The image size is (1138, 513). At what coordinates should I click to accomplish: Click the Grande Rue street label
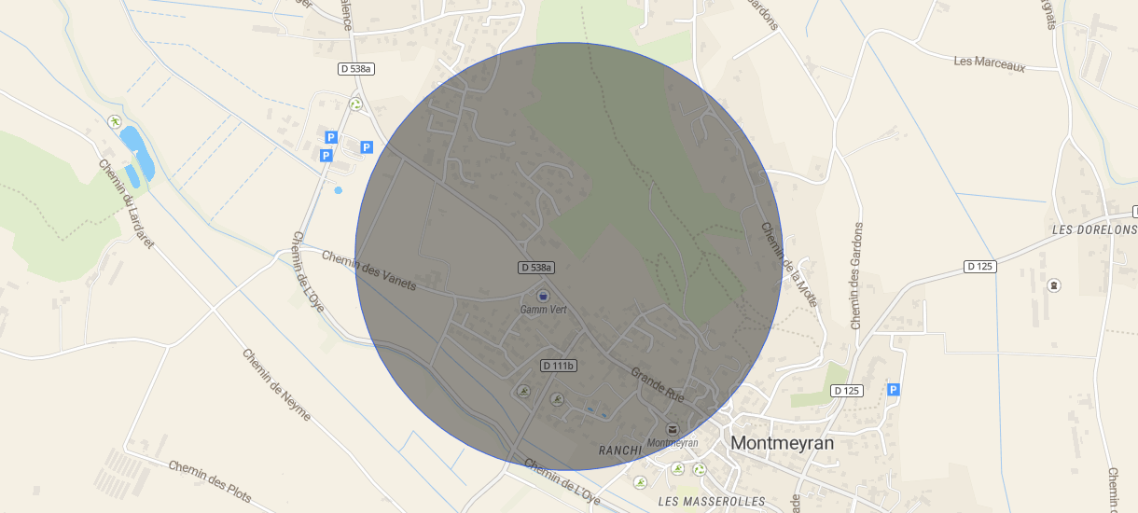(x=659, y=384)
